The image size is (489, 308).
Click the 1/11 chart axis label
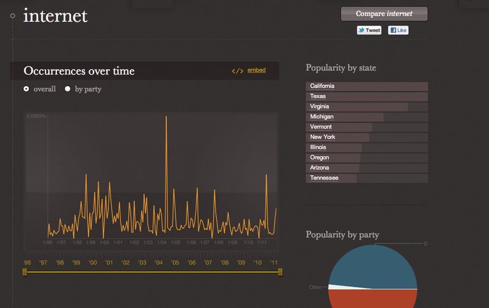(x=262, y=242)
